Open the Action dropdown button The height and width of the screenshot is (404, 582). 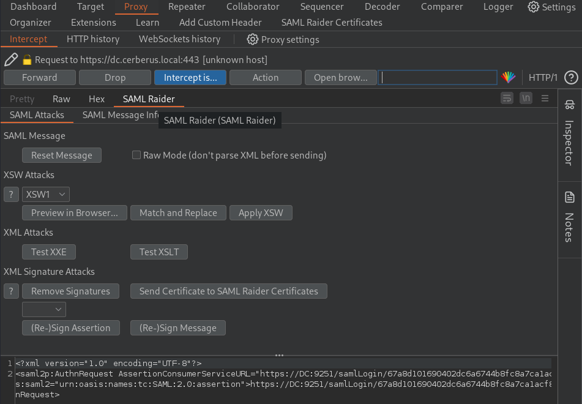266,78
